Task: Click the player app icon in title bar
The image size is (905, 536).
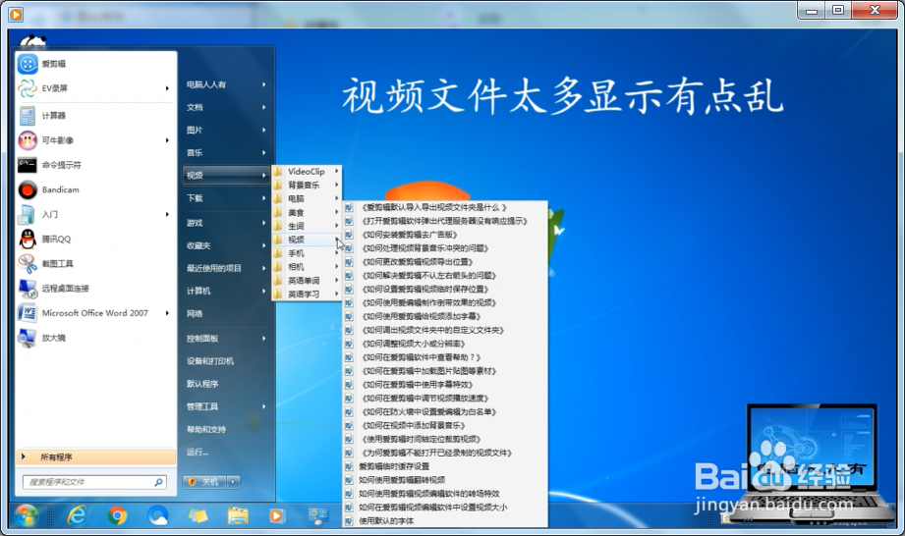Action: 16,14
